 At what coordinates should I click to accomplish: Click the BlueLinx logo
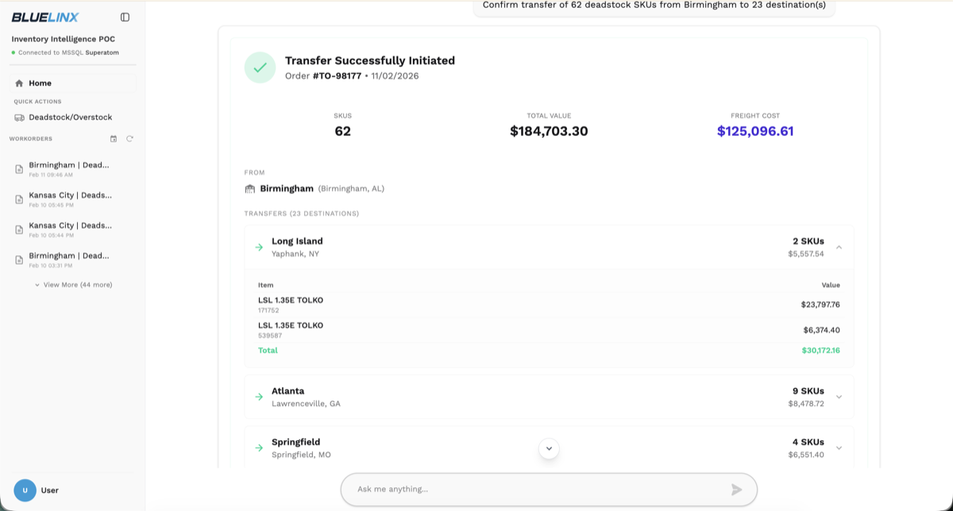[45, 17]
